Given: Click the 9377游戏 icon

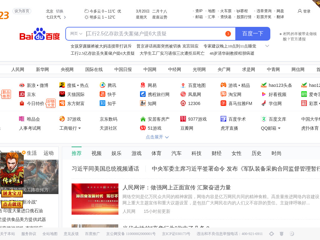Looking at the screenshot, I should [x=183, y=119].
